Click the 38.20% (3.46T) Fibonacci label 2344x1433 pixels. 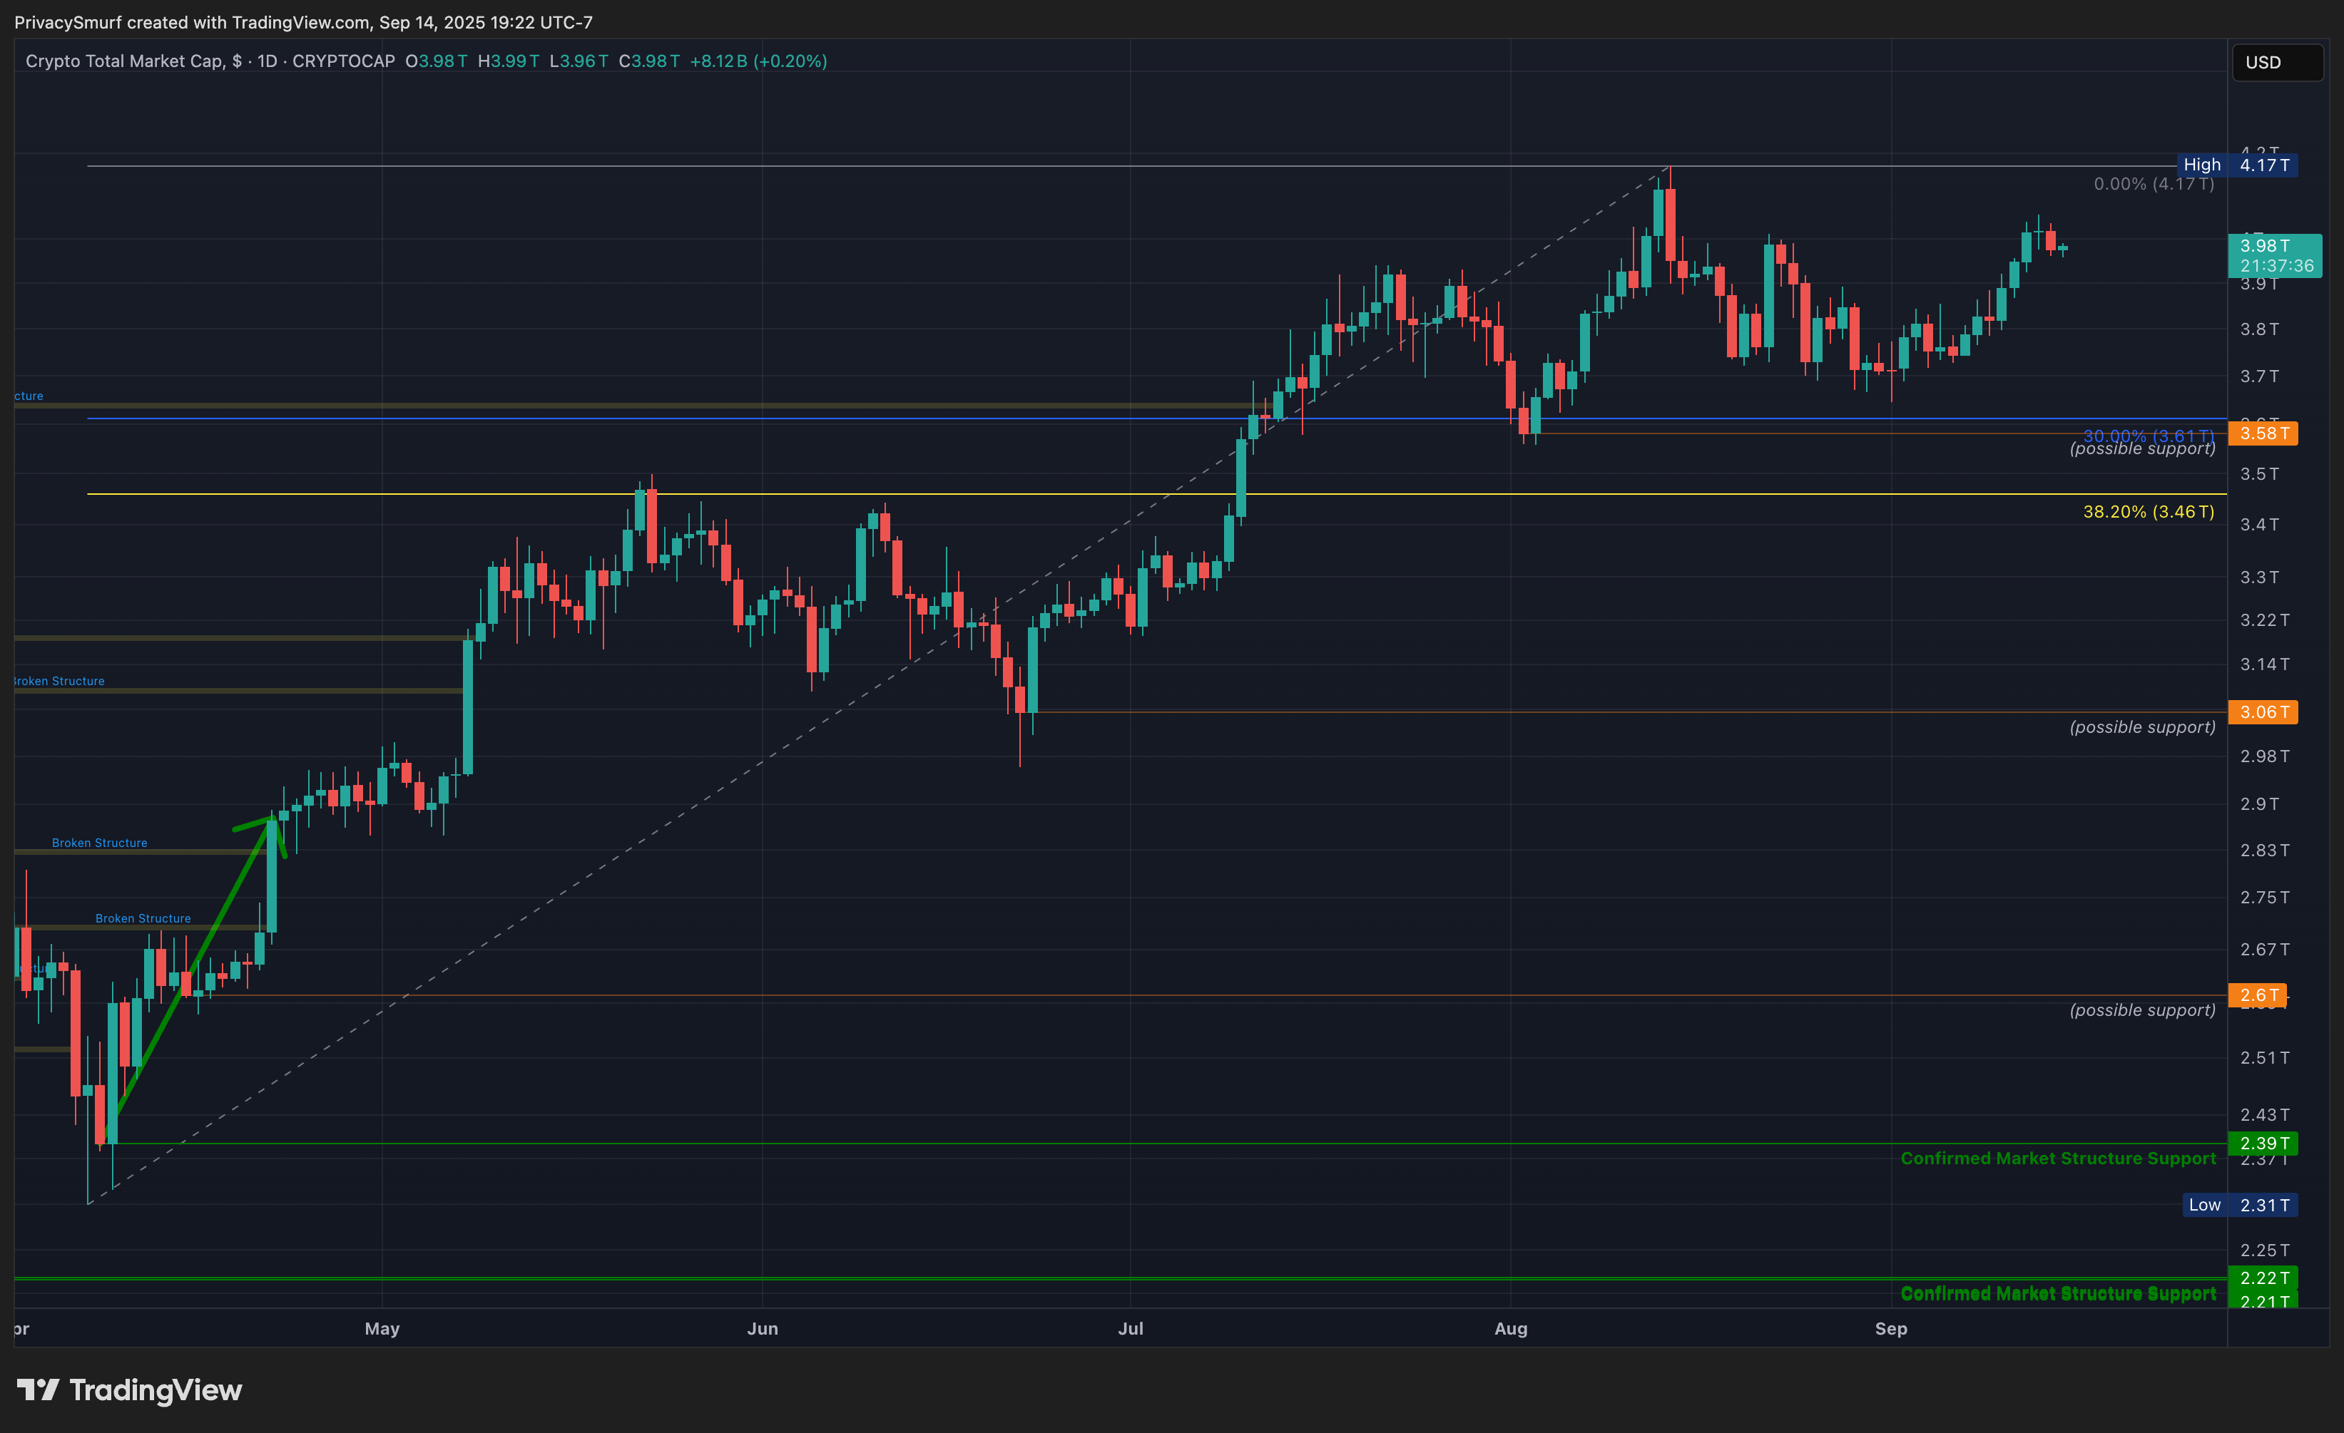tap(2148, 512)
